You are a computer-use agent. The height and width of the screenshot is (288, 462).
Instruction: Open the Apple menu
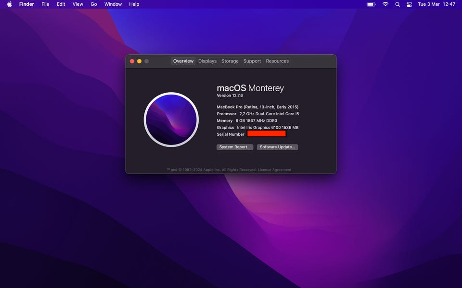[10, 4]
